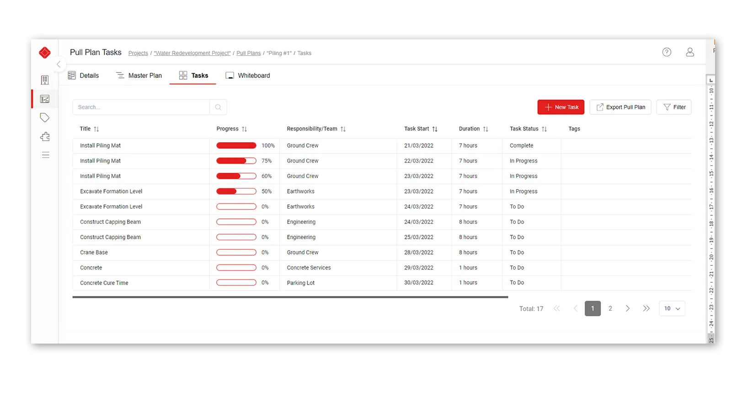This screenshot has width=748, height=398.
Task: Create a New Task
Action: [x=561, y=107]
